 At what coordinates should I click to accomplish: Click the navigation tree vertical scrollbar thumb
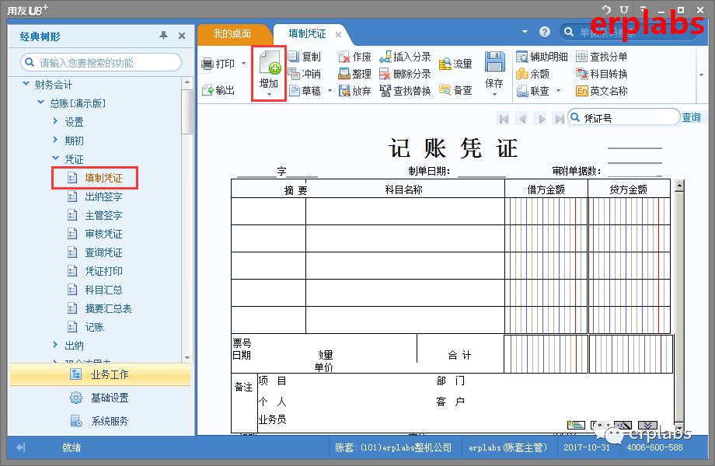click(187, 112)
